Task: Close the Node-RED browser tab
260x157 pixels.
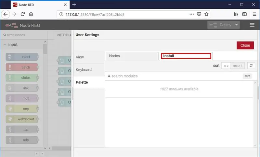Action: click(x=65, y=5)
